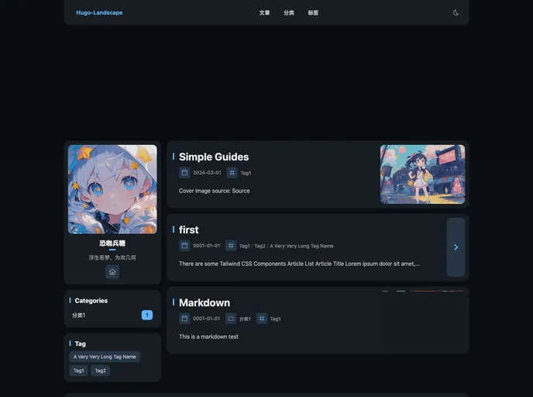Click the first article summary text
533x397 pixels.
coord(300,264)
